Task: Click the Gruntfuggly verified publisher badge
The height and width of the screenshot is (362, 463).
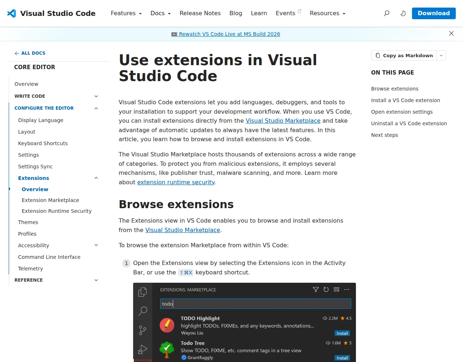Action: pos(184,358)
